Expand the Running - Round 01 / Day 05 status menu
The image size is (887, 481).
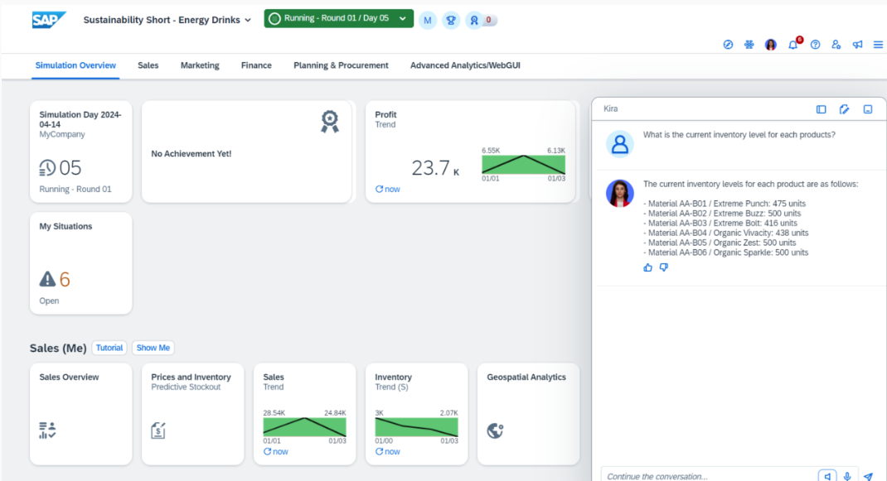[x=338, y=18]
